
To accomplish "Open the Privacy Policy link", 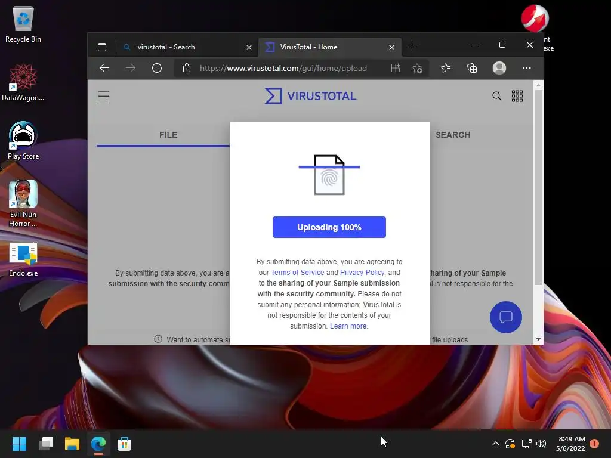I will pyautogui.click(x=362, y=272).
